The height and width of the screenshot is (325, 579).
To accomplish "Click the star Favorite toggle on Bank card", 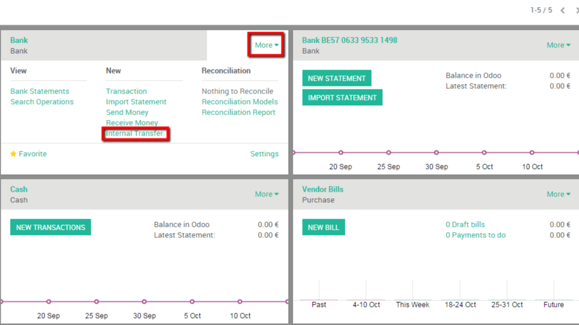I will [28, 154].
